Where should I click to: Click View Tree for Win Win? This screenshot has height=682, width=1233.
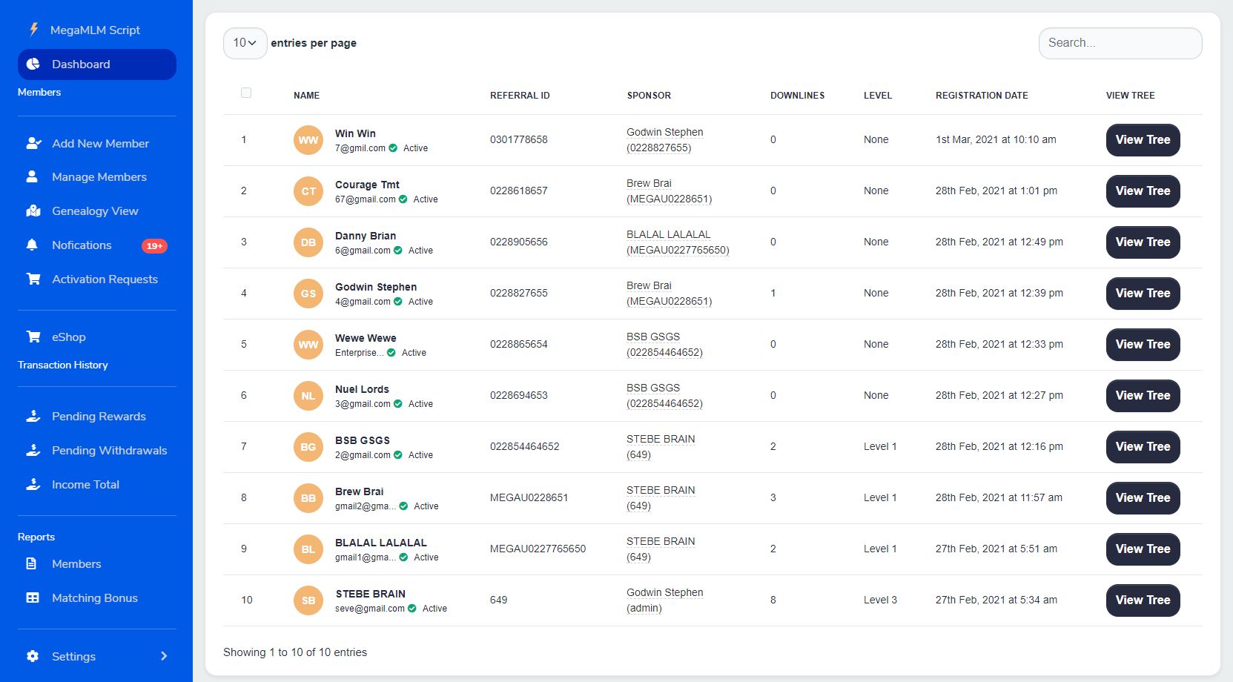pos(1143,140)
